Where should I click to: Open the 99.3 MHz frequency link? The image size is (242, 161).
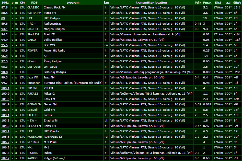point(4,77)
